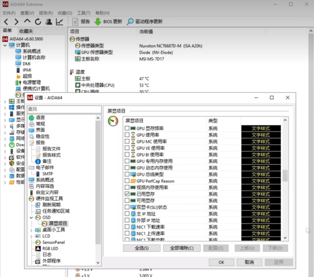Click the 报告 toolbar document icon
314x277 pixels.
click(x=75, y=22)
